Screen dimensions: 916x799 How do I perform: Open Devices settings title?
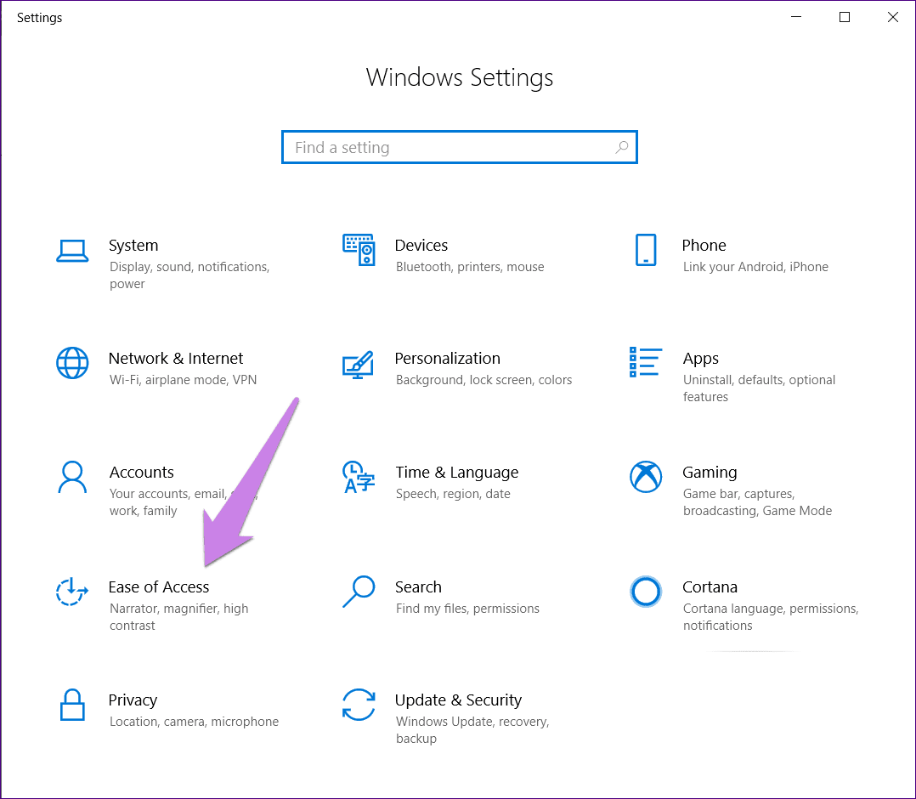coord(421,245)
